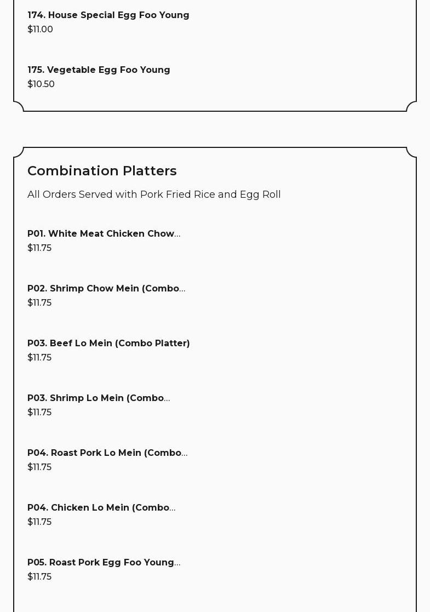The width and height of the screenshot is (430, 612).
Task: Select P04. Chicken Lo Mein combo
Action: (x=101, y=508)
